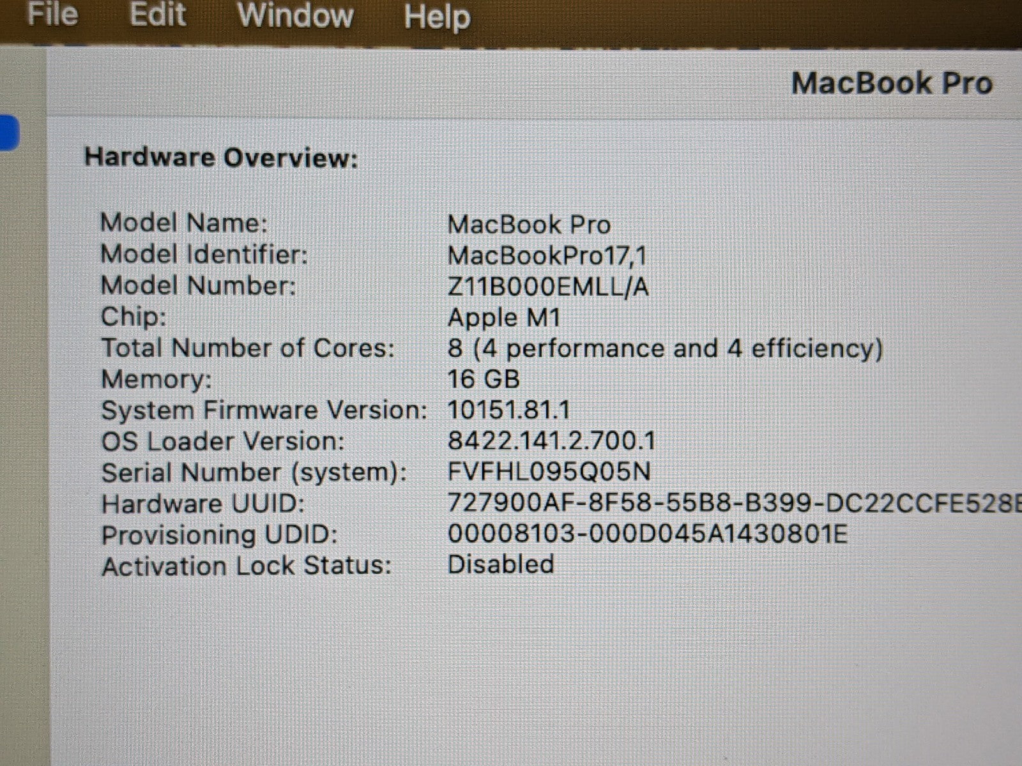Open the File menu

click(52, 14)
